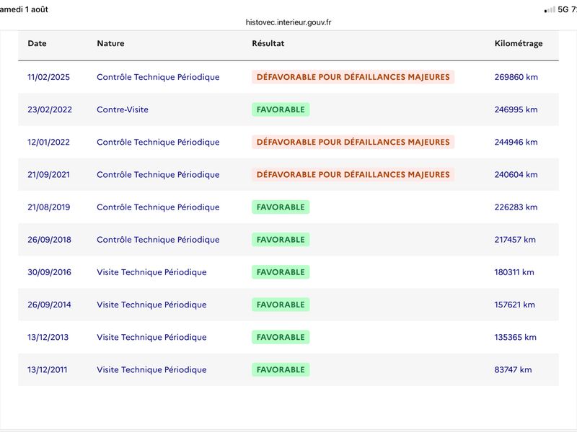Click the DÉFAVORABLE badge for 11/02/2025
The height and width of the screenshot is (432, 577).
click(x=353, y=77)
